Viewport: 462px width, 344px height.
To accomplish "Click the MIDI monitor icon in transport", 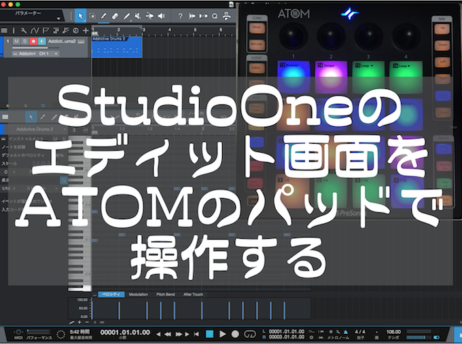I will point(18,332).
